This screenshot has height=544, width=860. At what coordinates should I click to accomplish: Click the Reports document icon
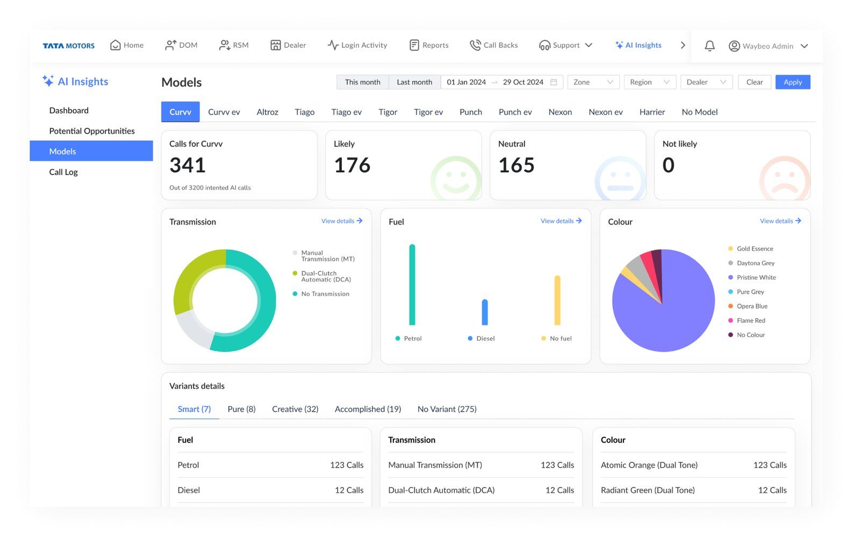pyautogui.click(x=414, y=45)
